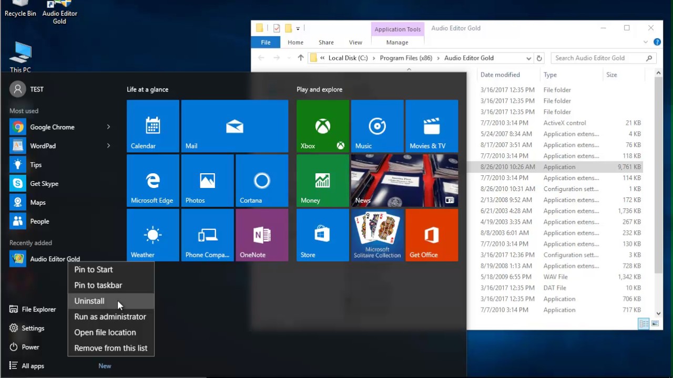Expand Google Chrome jump list arrow
Image resolution: width=673 pixels, height=378 pixels.
click(108, 127)
